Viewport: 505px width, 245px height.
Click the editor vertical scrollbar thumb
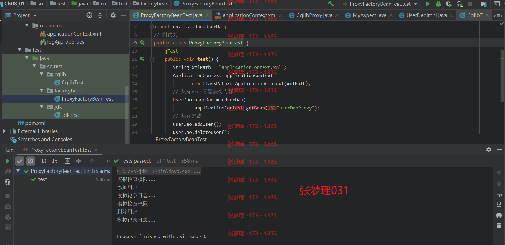pyautogui.click(x=503, y=76)
